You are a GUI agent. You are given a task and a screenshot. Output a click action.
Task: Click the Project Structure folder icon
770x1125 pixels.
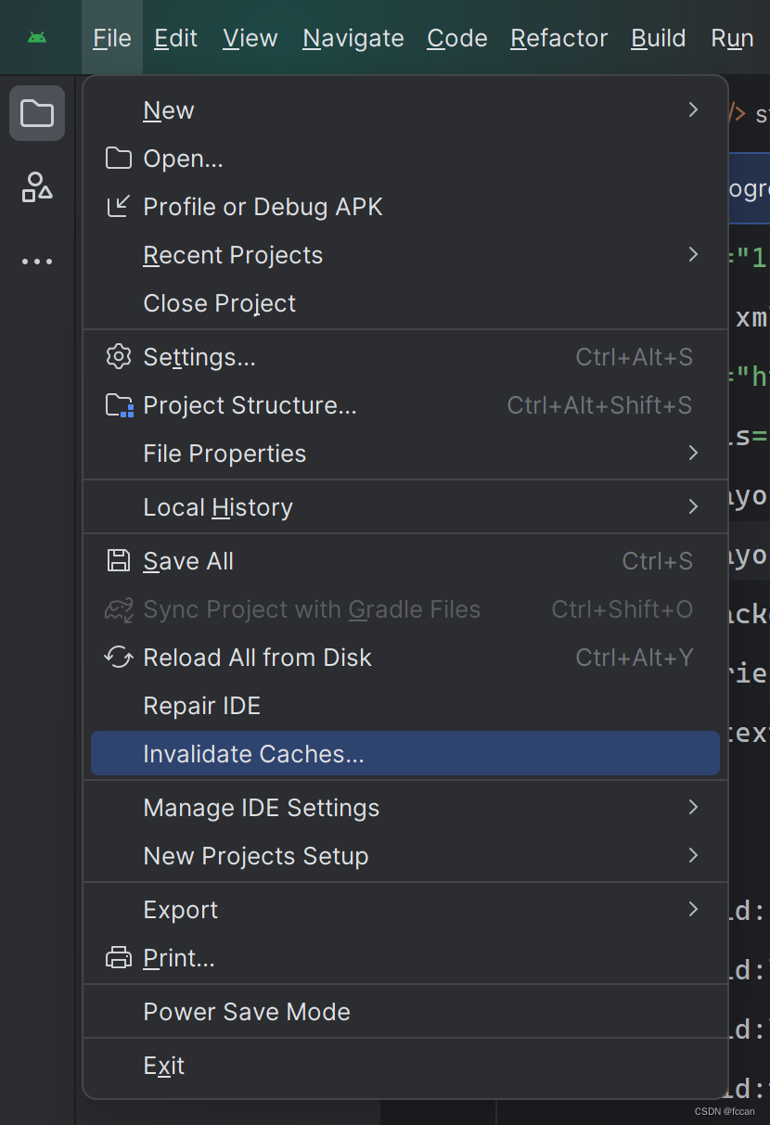119,405
